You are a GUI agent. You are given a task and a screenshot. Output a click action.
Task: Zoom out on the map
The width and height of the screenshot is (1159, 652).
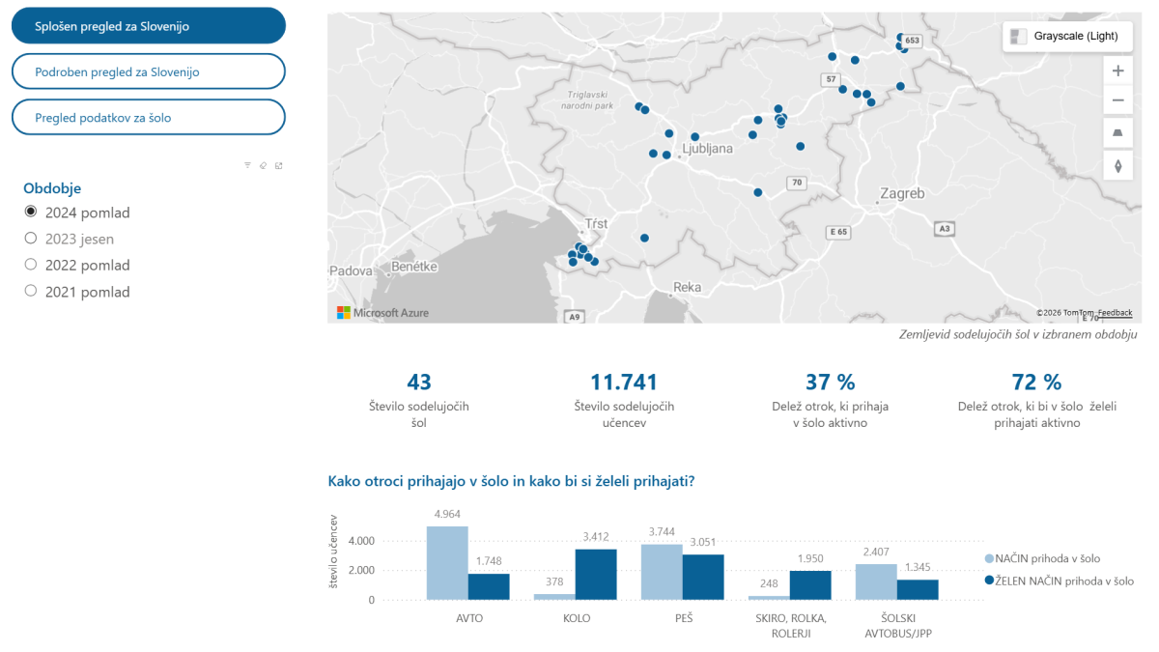(x=1117, y=99)
